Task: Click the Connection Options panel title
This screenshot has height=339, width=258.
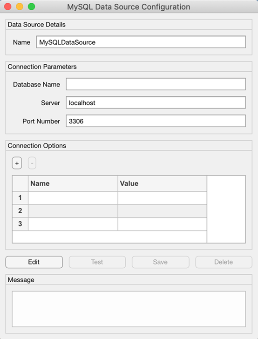Action: click(37, 146)
